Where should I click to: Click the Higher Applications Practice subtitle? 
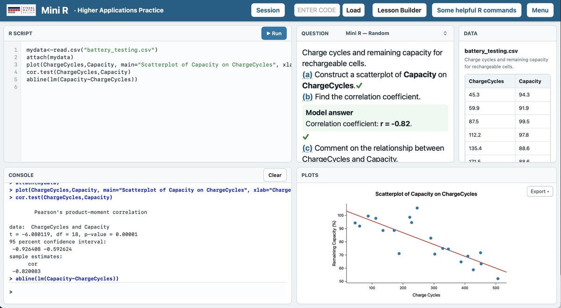point(121,10)
